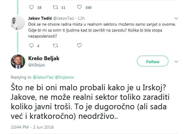Follow Krešo Beljak
Screen dimensions: 190x134
point(153,62)
